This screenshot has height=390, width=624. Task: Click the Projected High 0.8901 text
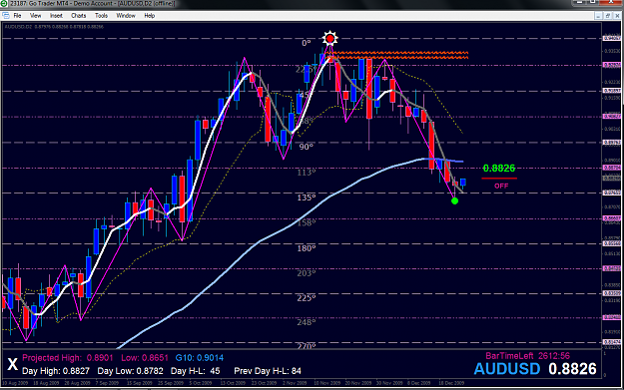[x=68, y=358]
